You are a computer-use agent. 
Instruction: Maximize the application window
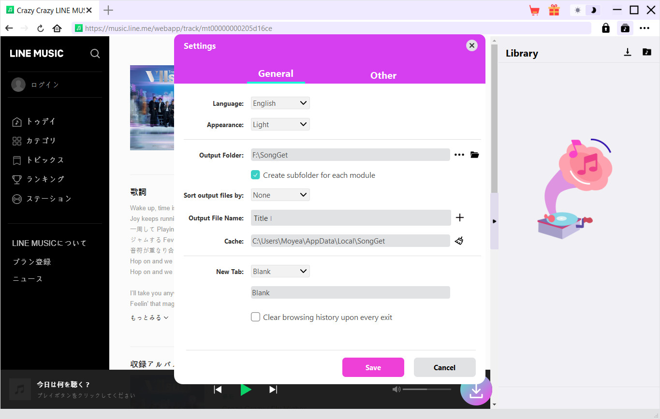click(x=634, y=10)
